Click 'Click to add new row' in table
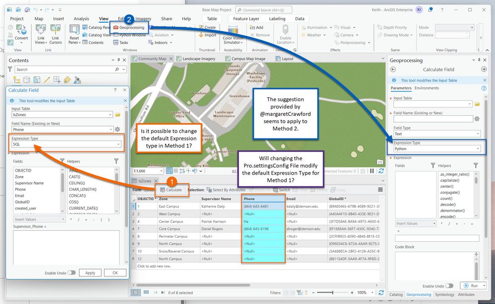The height and width of the screenshot is (304, 495). pos(154,266)
